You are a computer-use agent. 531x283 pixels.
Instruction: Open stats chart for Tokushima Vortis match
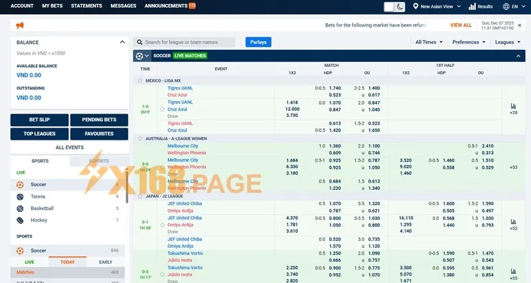pyautogui.click(x=513, y=271)
